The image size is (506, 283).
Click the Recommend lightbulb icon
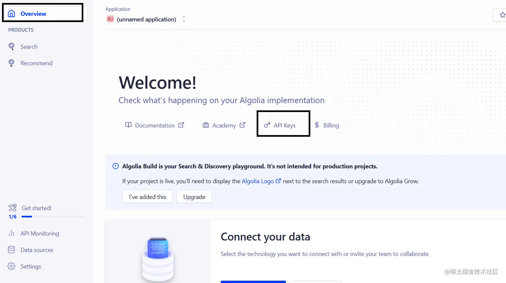tap(11, 63)
